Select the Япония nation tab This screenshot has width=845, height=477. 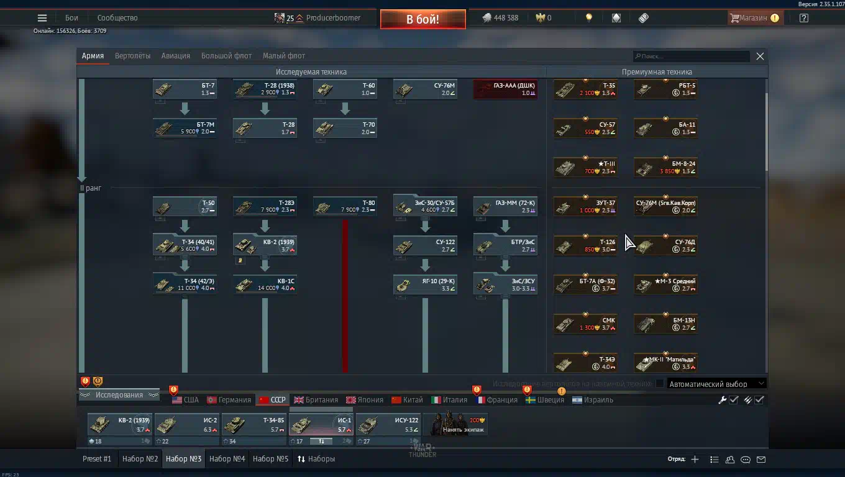[x=366, y=400]
